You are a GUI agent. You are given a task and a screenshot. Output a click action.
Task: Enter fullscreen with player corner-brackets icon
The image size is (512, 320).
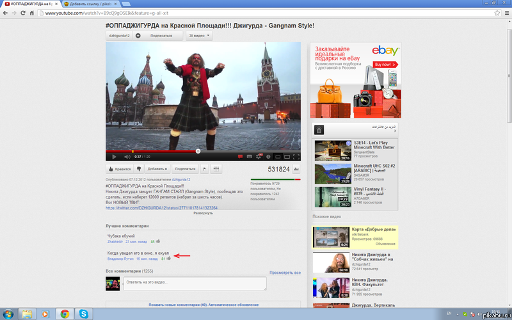tap(296, 157)
